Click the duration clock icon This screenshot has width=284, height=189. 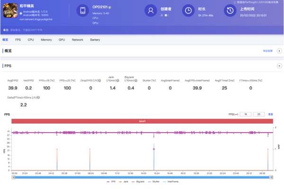tap(188, 11)
